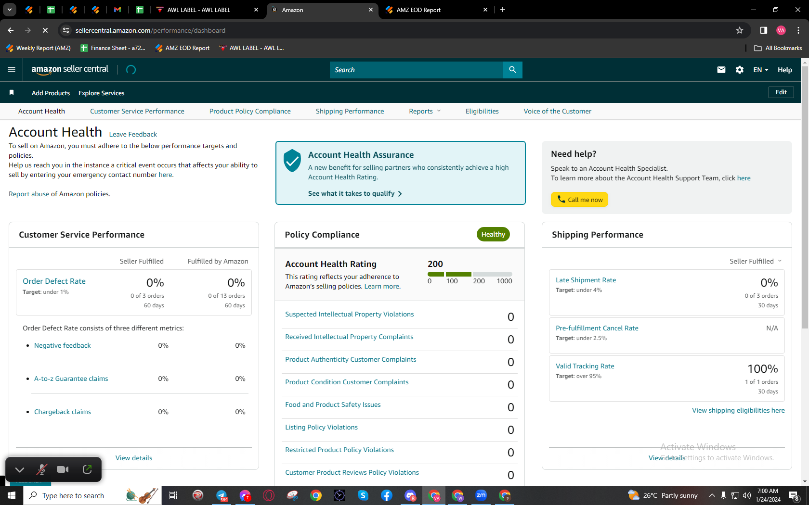Open the Help link
The height and width of the screenshot is (505, 809).
pyautogui.click(x=785, y=70)
